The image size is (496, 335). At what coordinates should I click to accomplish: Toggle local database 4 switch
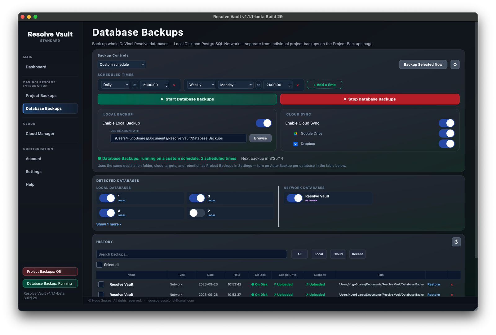point(107,213)
